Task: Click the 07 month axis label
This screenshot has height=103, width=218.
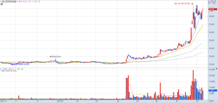Action: (x=177, y=101)
